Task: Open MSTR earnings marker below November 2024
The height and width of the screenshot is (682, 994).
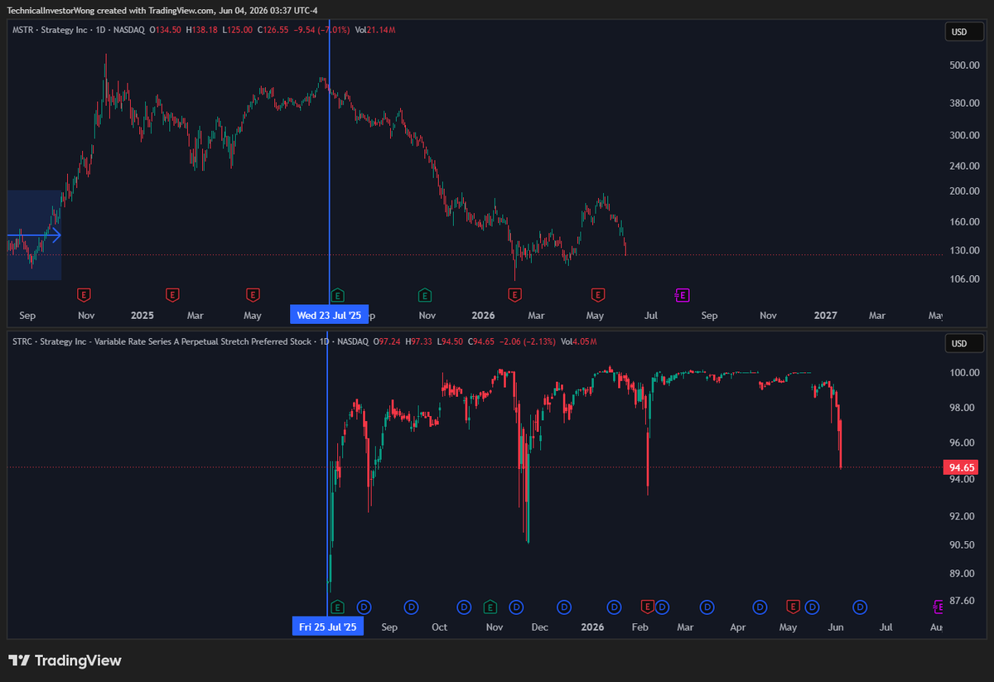Action: click(84, 294)
